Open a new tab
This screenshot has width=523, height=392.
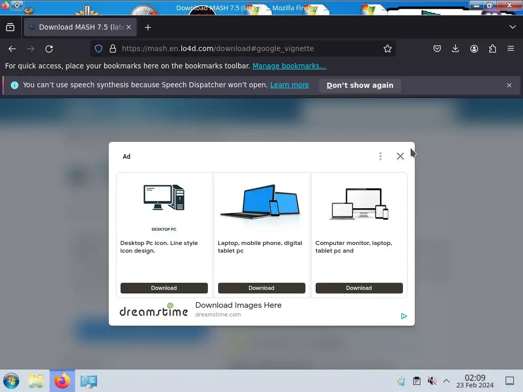point(148,28)
